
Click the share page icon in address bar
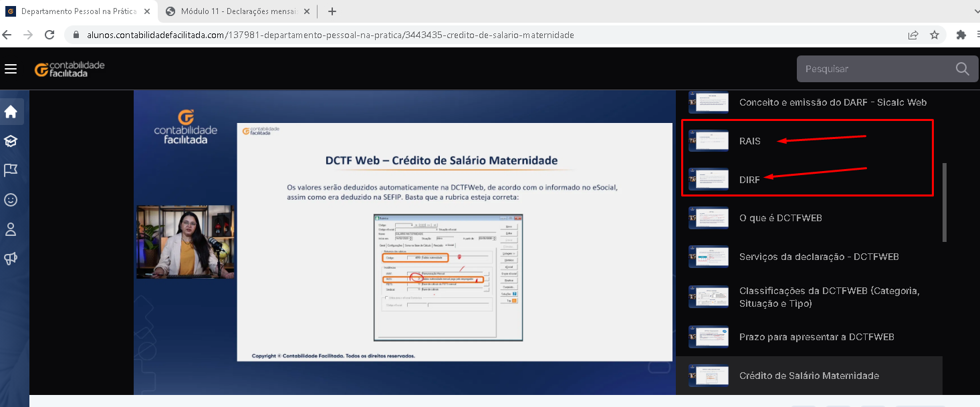913,35
